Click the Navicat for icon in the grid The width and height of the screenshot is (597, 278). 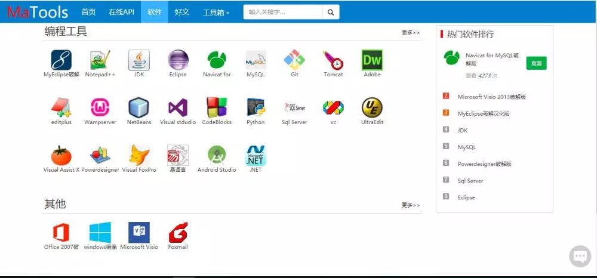(x=217, y=60)
